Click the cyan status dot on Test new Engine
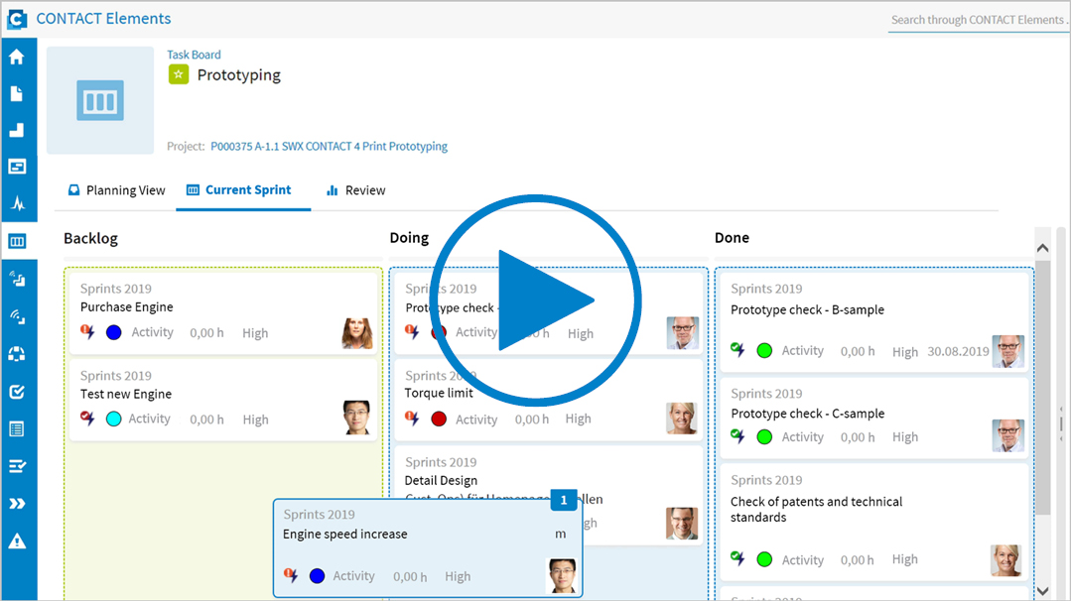 [114, 419]
